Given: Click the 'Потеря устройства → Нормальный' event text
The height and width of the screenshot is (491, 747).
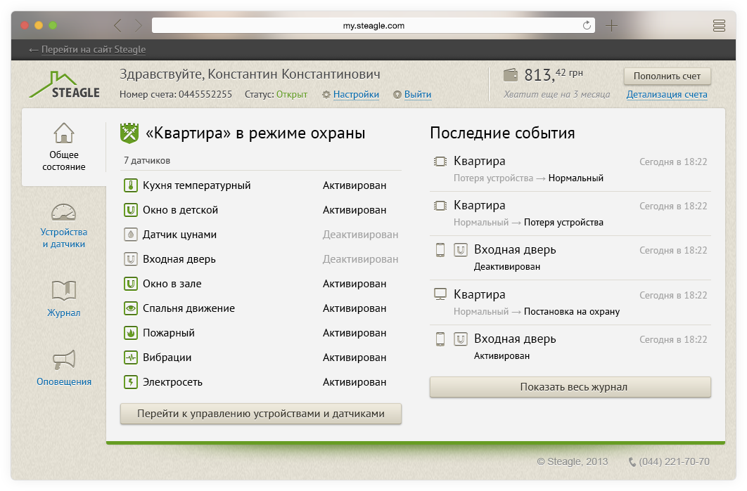Looking at the screenshot, I should [x=528, y=178].
